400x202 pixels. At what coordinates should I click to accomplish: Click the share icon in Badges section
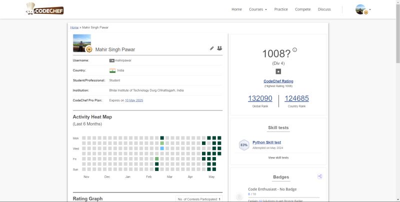coord(320,176)
